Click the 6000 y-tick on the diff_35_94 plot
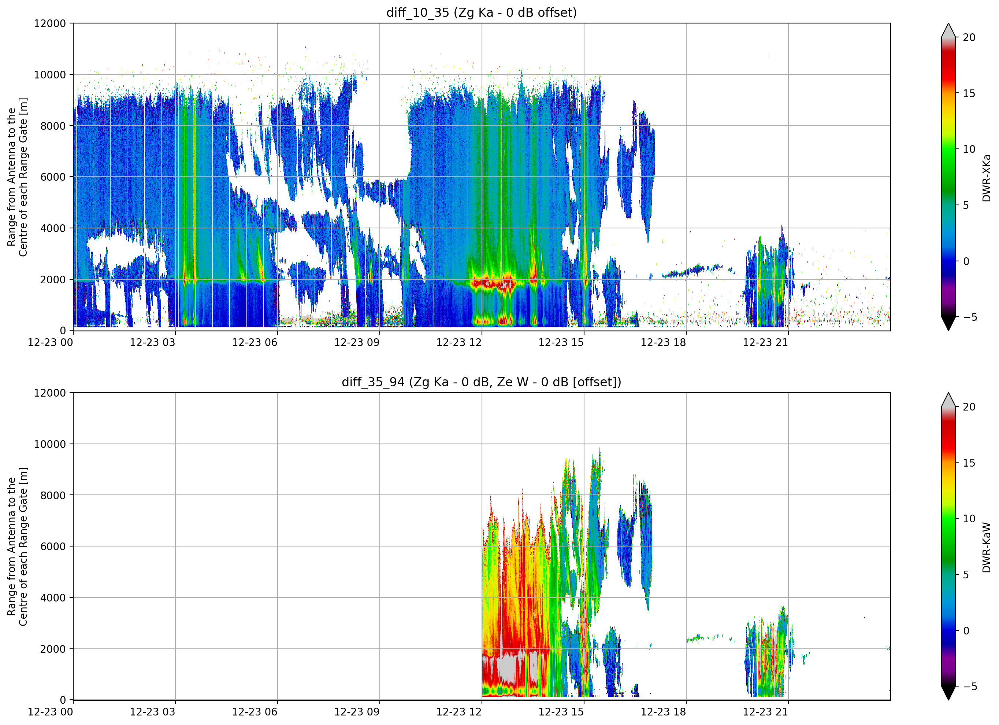999x725 pixels. (53, 546)
